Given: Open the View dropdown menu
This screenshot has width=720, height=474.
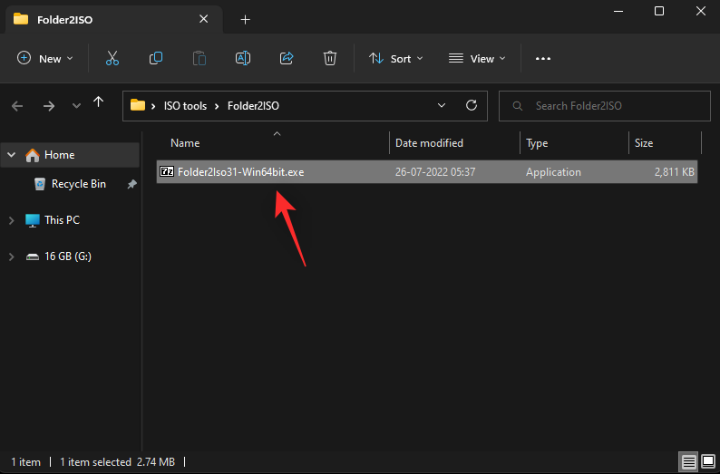Looking at the screenshot, I should click(477, 59).
